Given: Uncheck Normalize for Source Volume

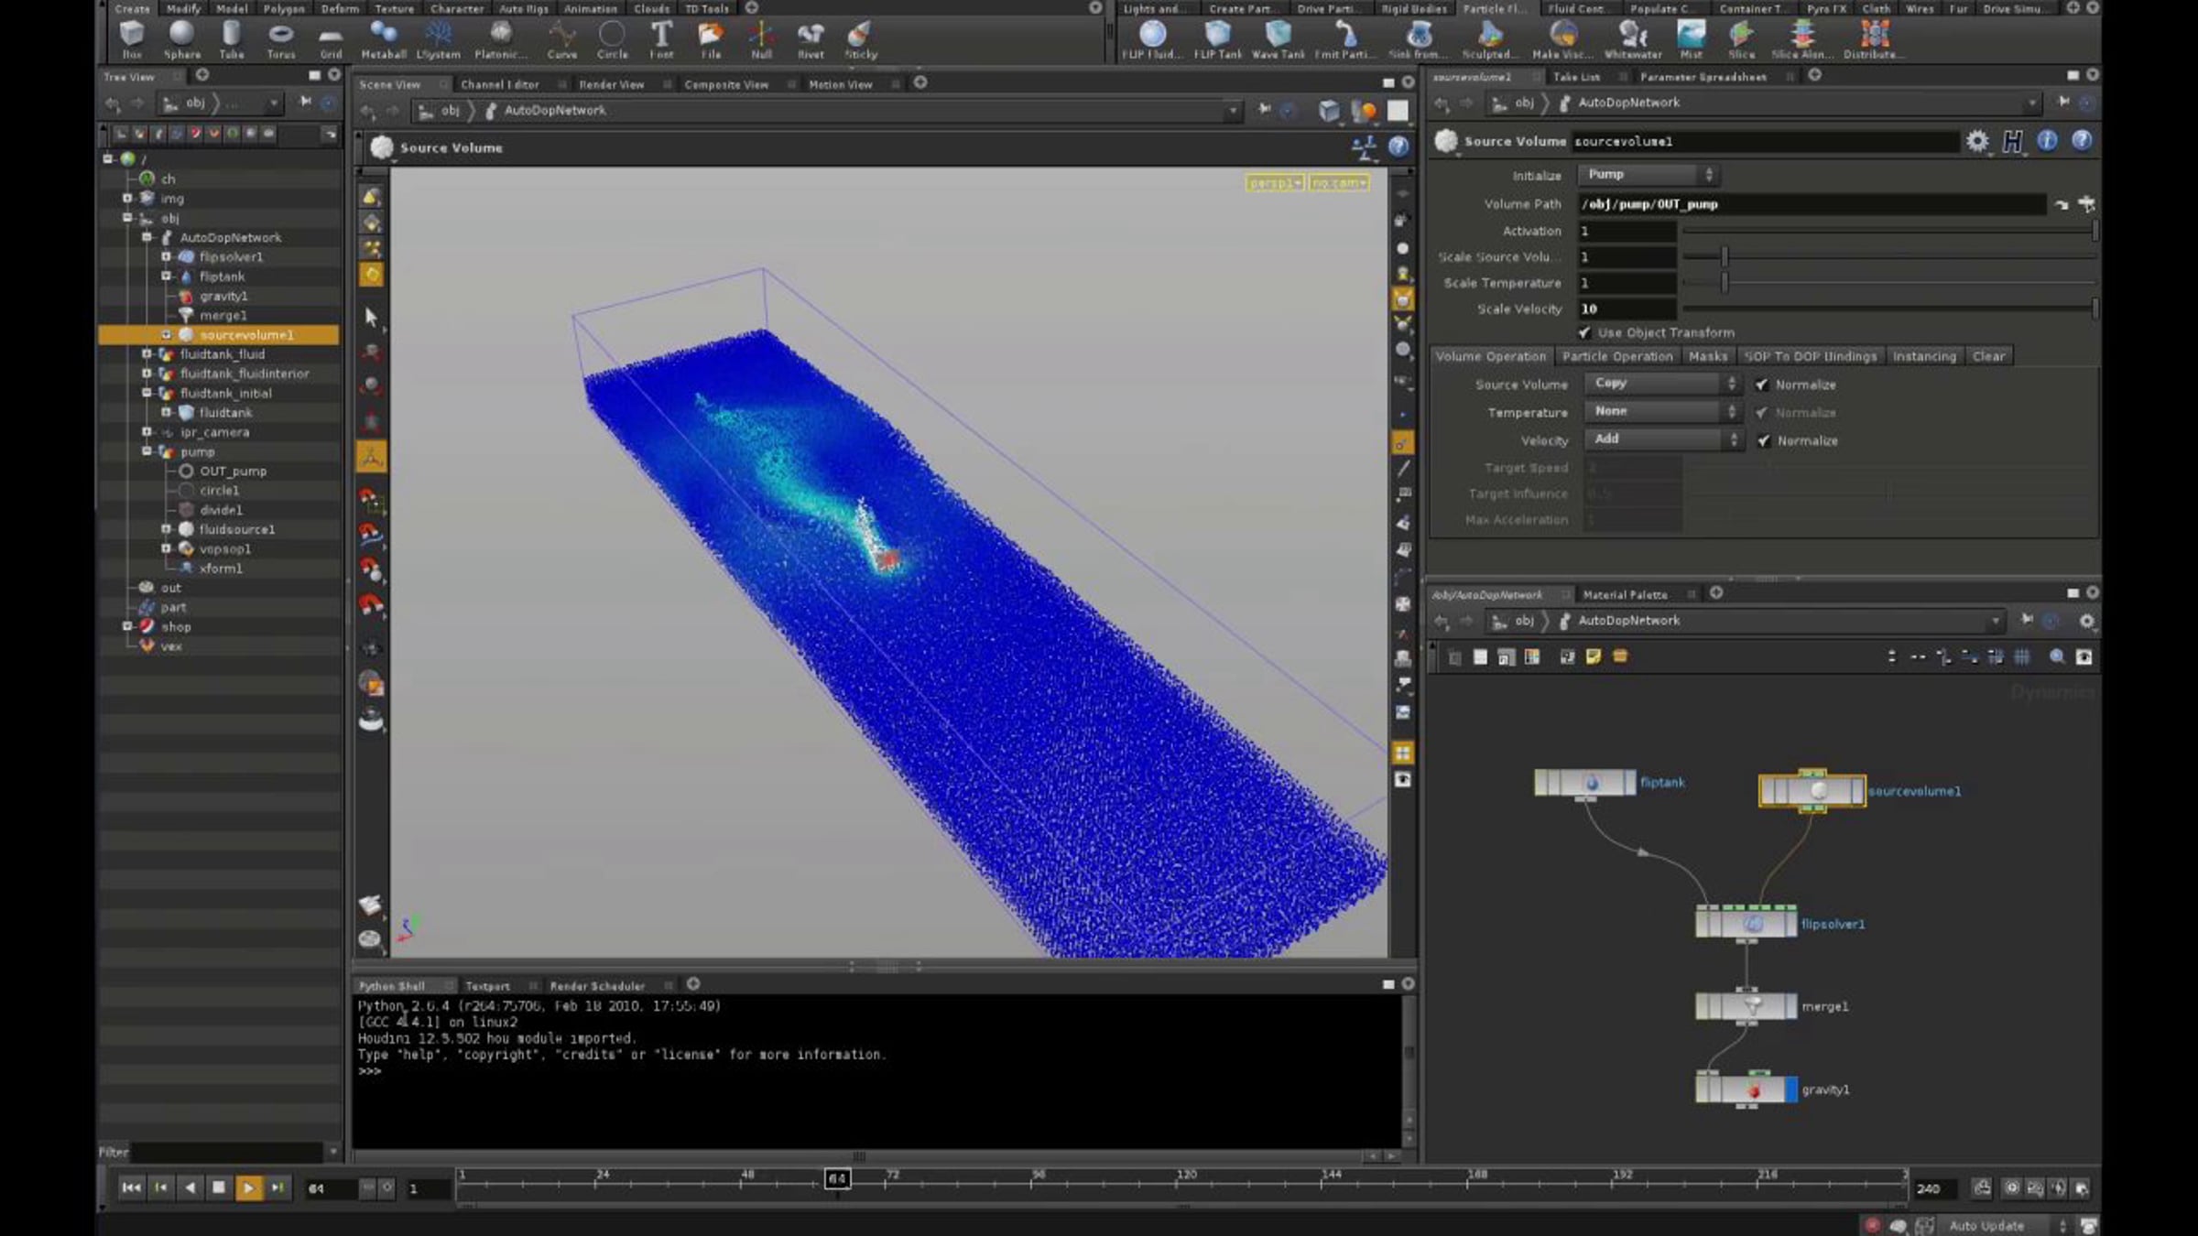Looking at the screenshot, I should coord(1762,385).
